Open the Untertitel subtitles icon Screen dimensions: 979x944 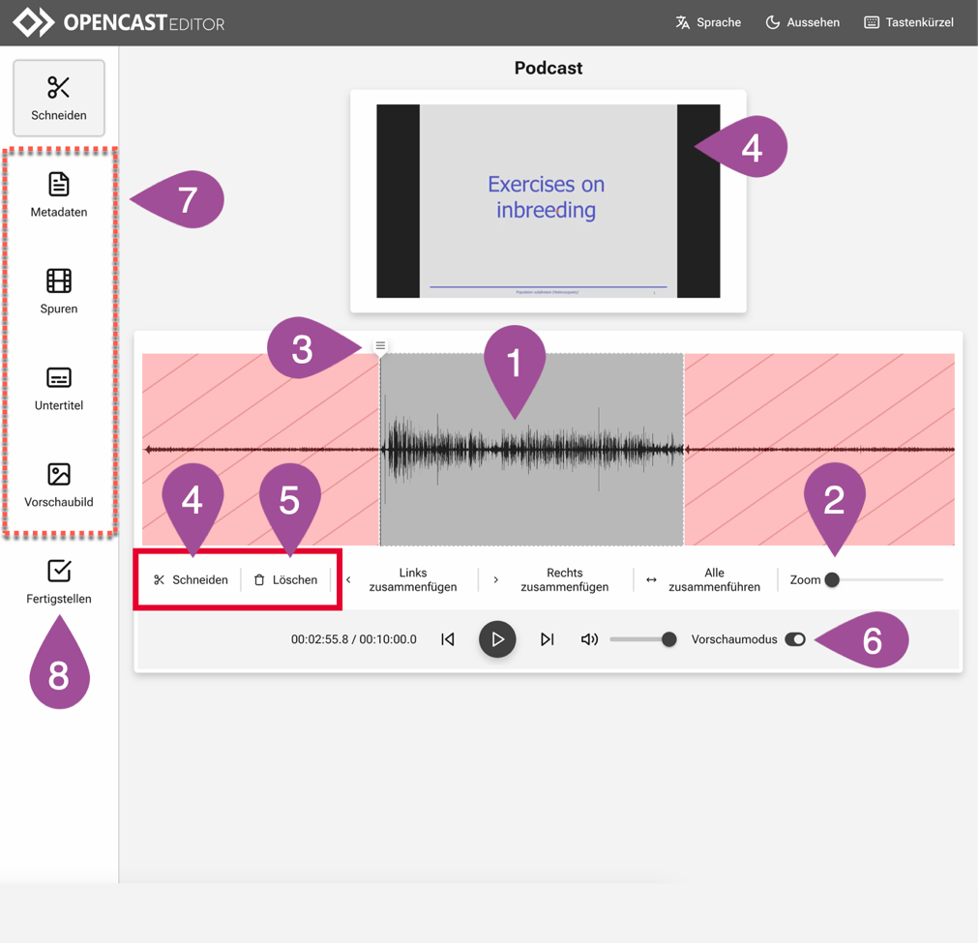point(59,388)
